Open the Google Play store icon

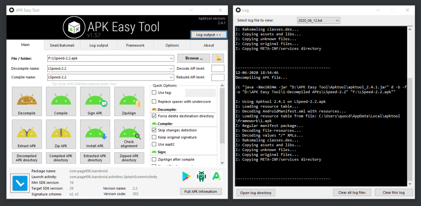coord(186,176)
